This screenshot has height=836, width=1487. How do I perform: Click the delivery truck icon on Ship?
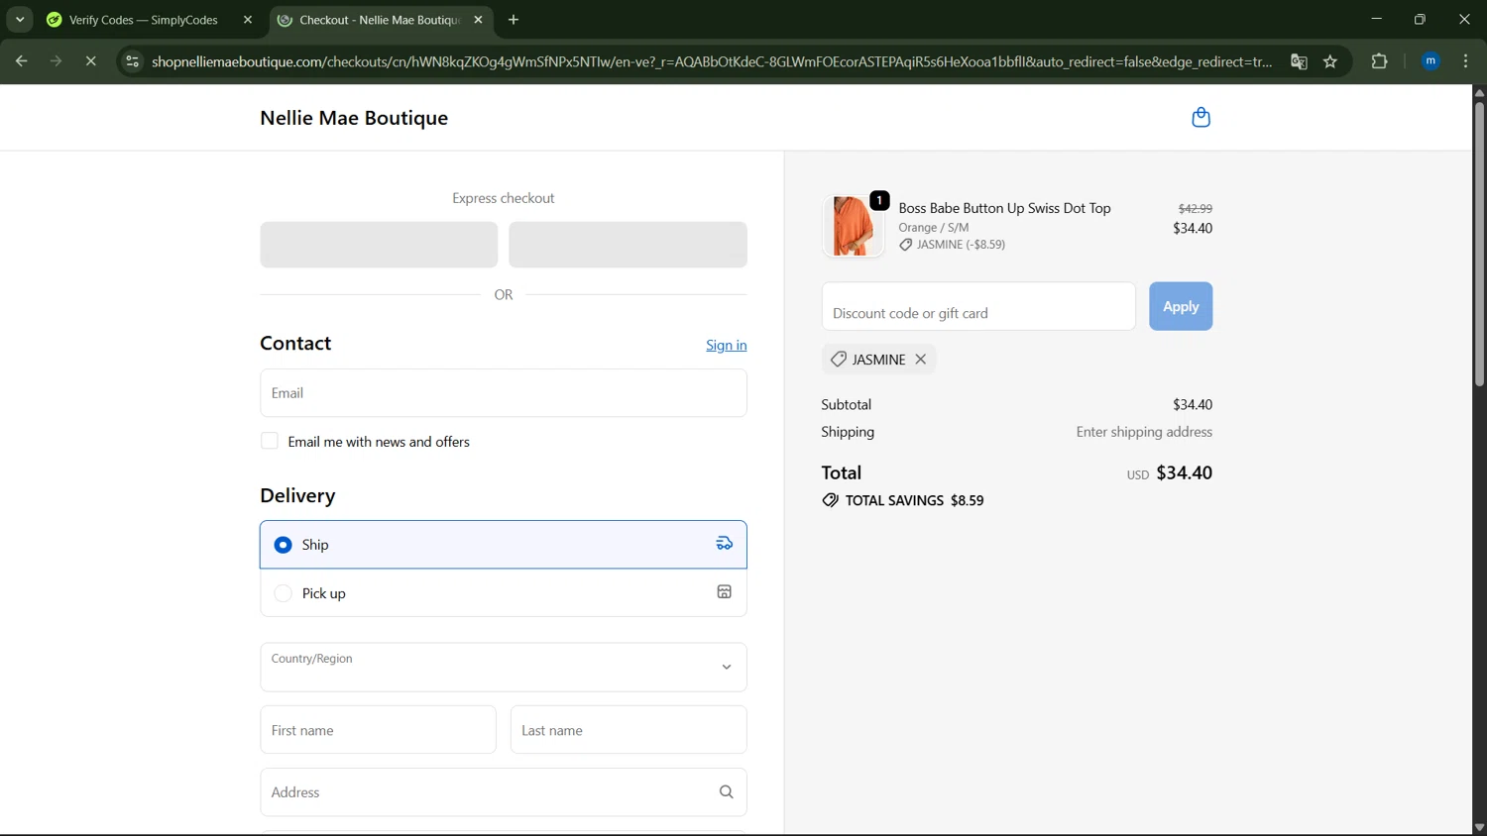[x=725, y=544]
